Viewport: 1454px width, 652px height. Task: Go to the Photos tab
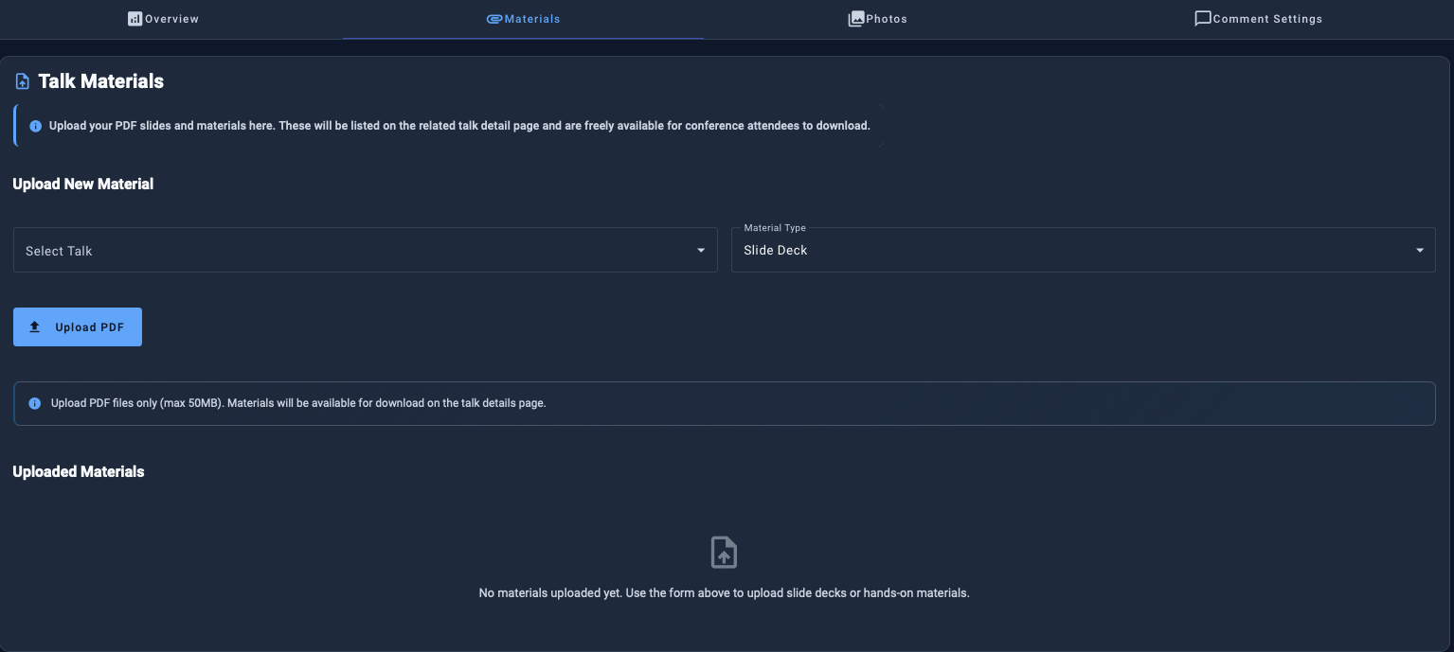tap(887, 19)
